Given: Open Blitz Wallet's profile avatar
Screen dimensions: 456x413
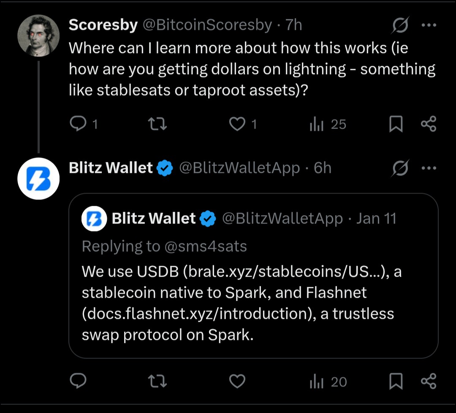Looking at the screenshot, I should (x=38, y=178).
